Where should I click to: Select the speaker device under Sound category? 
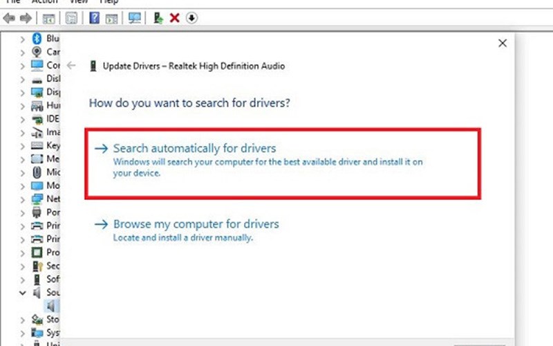click(50, 306)
